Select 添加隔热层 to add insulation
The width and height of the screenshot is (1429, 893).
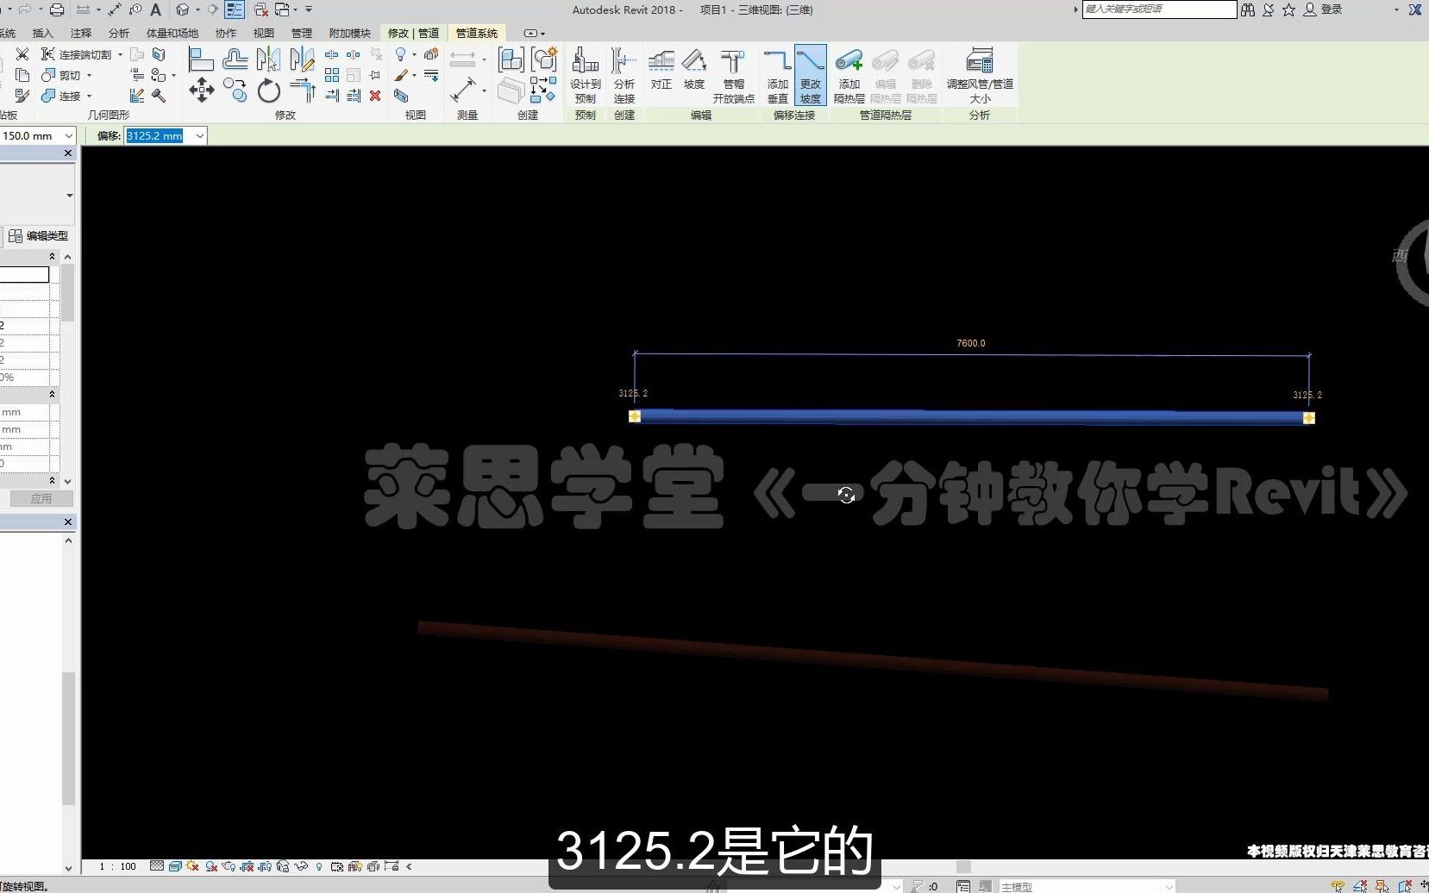click(x=849, y=76)
